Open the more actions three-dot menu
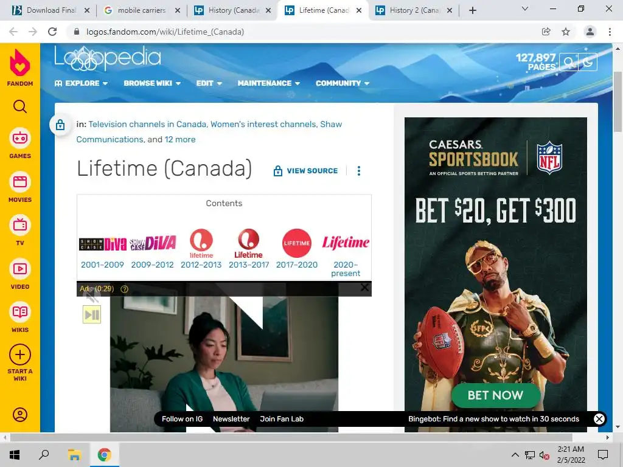 (x=359, y=171)
